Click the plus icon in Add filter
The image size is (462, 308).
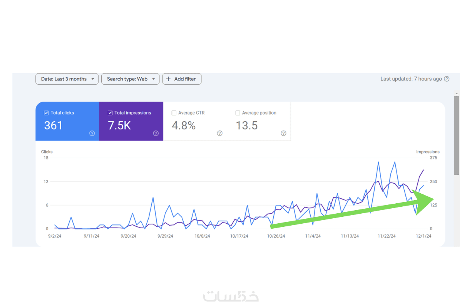[168, 79]
